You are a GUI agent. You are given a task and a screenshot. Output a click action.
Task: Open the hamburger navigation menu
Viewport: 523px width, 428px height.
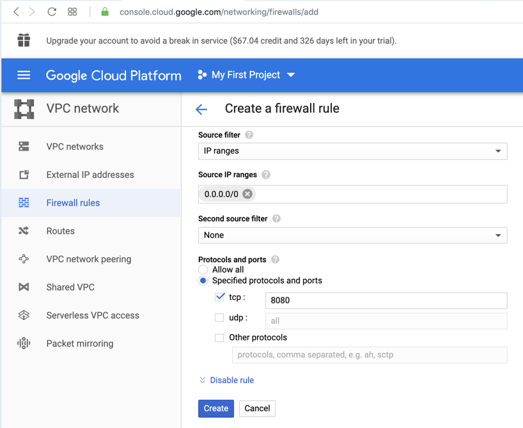(24, 75)
